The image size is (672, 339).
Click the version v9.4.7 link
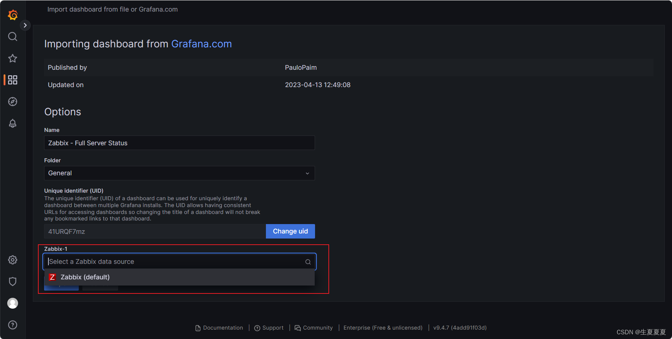point(460,328)
